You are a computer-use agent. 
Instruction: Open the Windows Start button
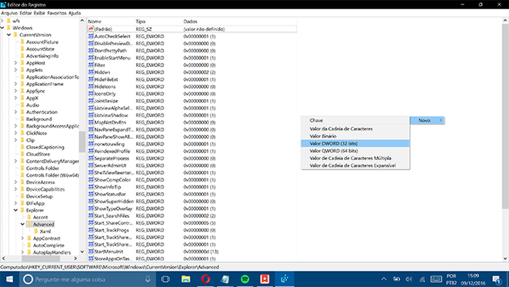tap(9, 279)
